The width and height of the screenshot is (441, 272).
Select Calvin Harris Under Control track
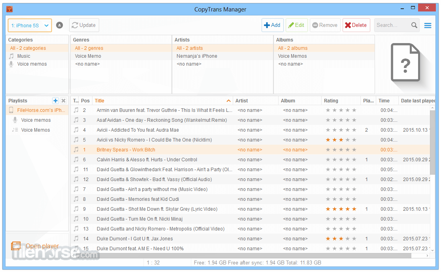[x=250, y=159]
